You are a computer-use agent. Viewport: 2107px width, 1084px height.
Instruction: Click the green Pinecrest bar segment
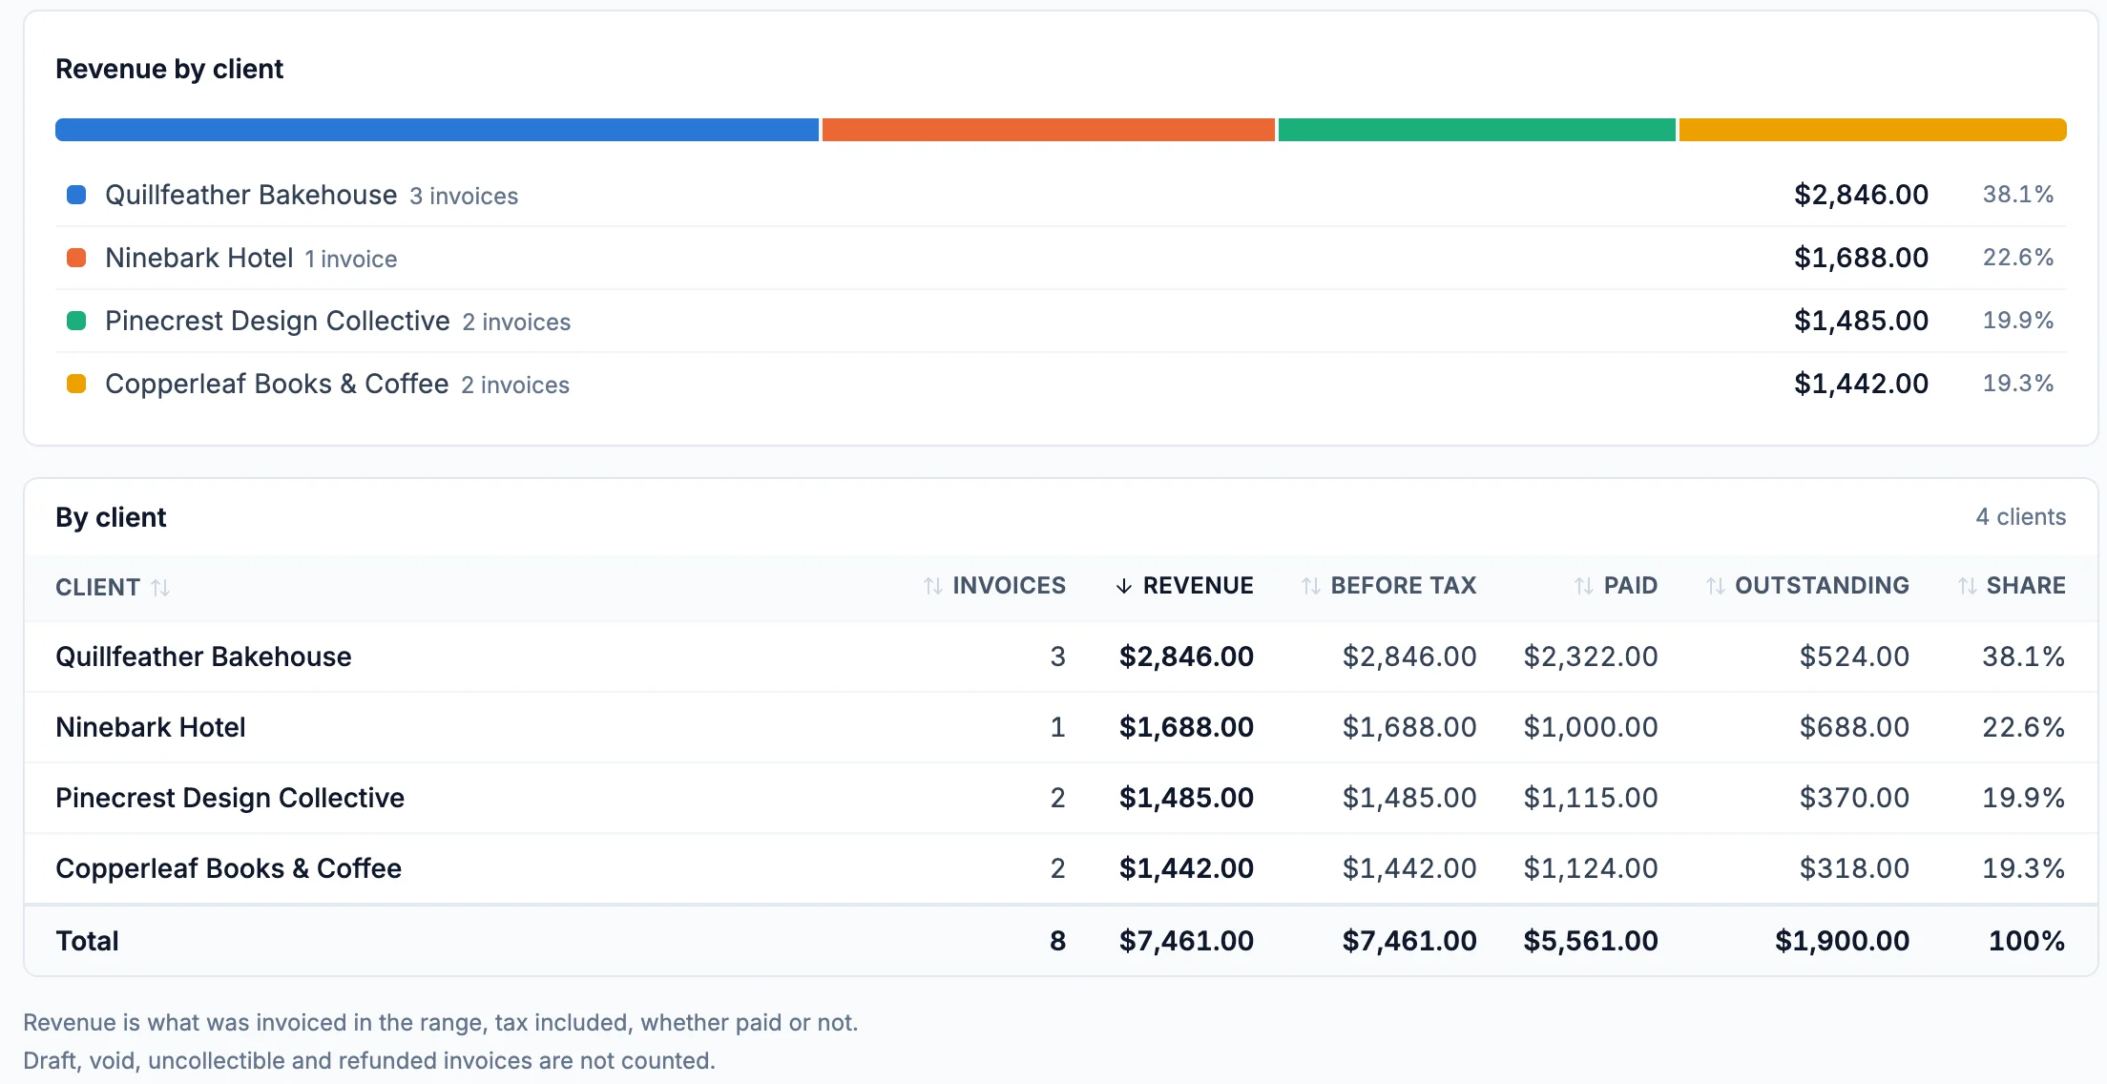[1477, 130]
